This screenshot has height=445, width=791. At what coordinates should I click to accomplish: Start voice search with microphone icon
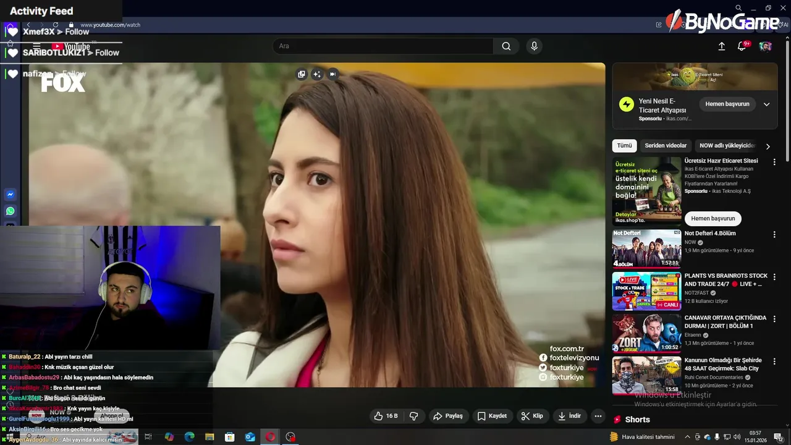click(535, 46)
